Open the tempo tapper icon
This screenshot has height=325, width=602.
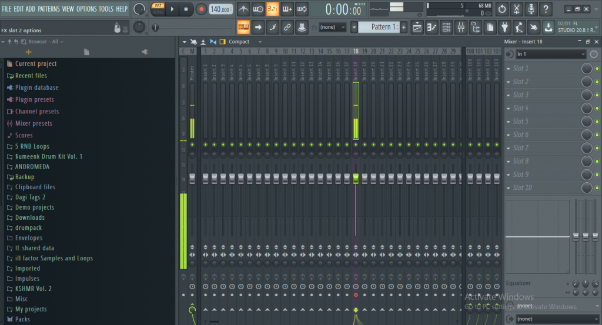tap(519, 27)
